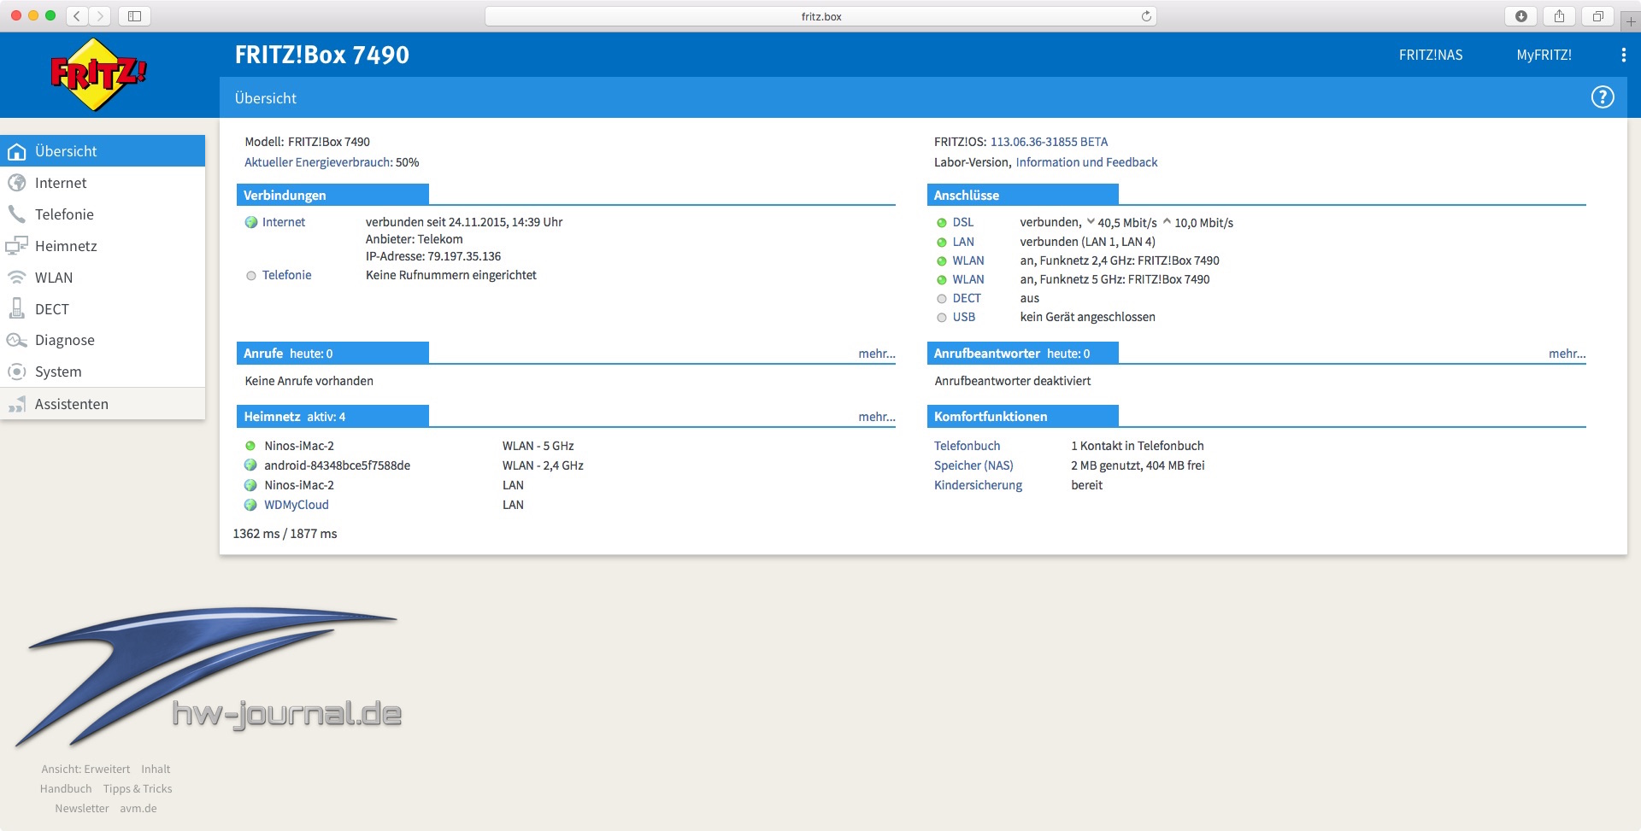Screen dimensions: 1641x831
Task: Click globe icon beside android-84348bce5f7588de
Action: 250,465
